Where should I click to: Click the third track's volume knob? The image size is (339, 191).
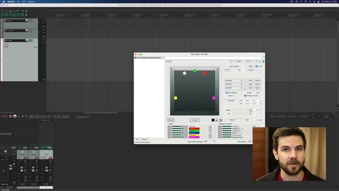(26, 40)
